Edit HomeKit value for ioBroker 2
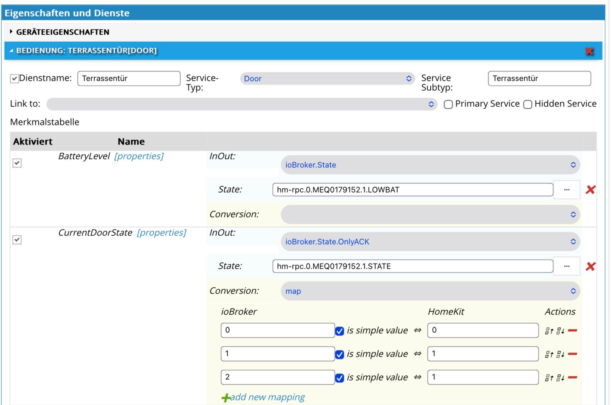613x405 pixels. (x=483, y=377)
